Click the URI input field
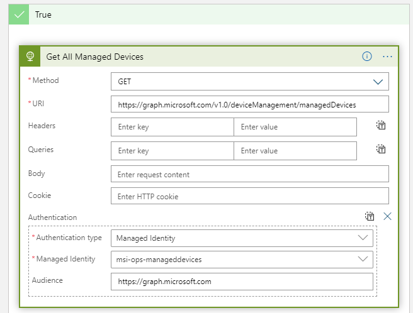Image resolution: width=413 pixels, height=313 pixels. 250,104
